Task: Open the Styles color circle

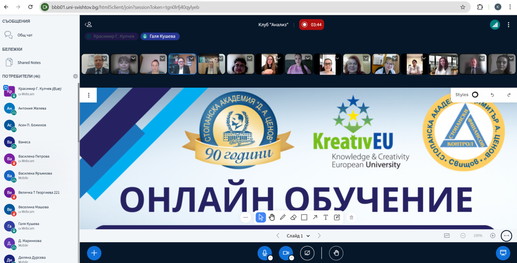Action: (475, 95)
